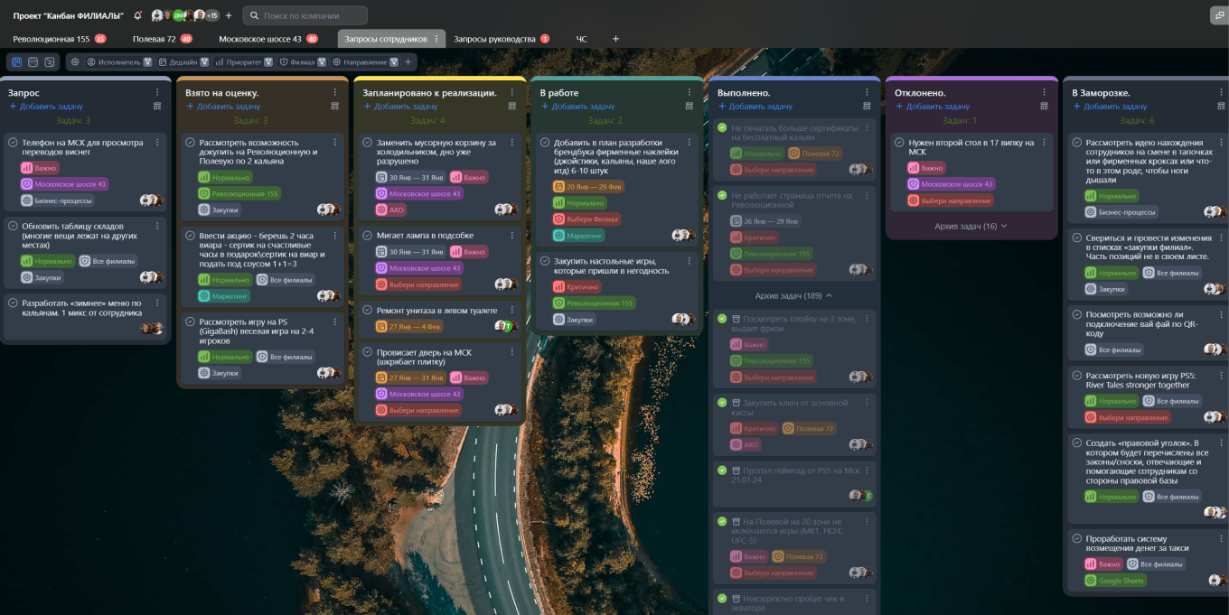Focus the 'Поиск по компании' search field
The image size is (1229, 615).
[x=305, y=15]
